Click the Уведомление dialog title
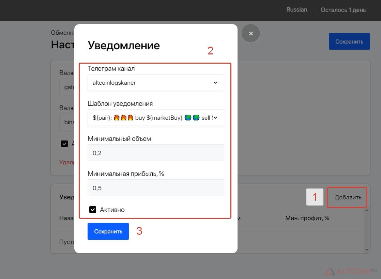The image size is (381, 279). [124, 45]
